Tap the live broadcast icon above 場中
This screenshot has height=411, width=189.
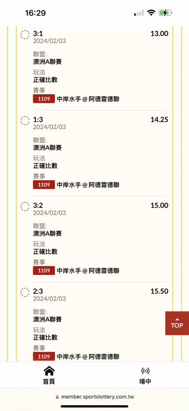(x=145, y=371)
